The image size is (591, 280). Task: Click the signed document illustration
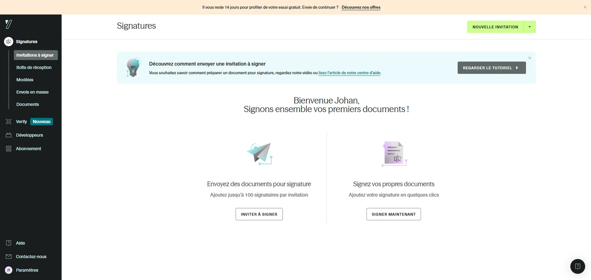pos(394,154)
